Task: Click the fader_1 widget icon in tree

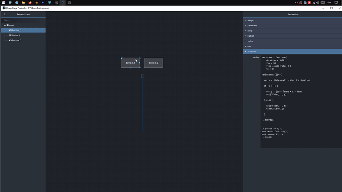Action: pyautogui.click(x=10, y=35)
